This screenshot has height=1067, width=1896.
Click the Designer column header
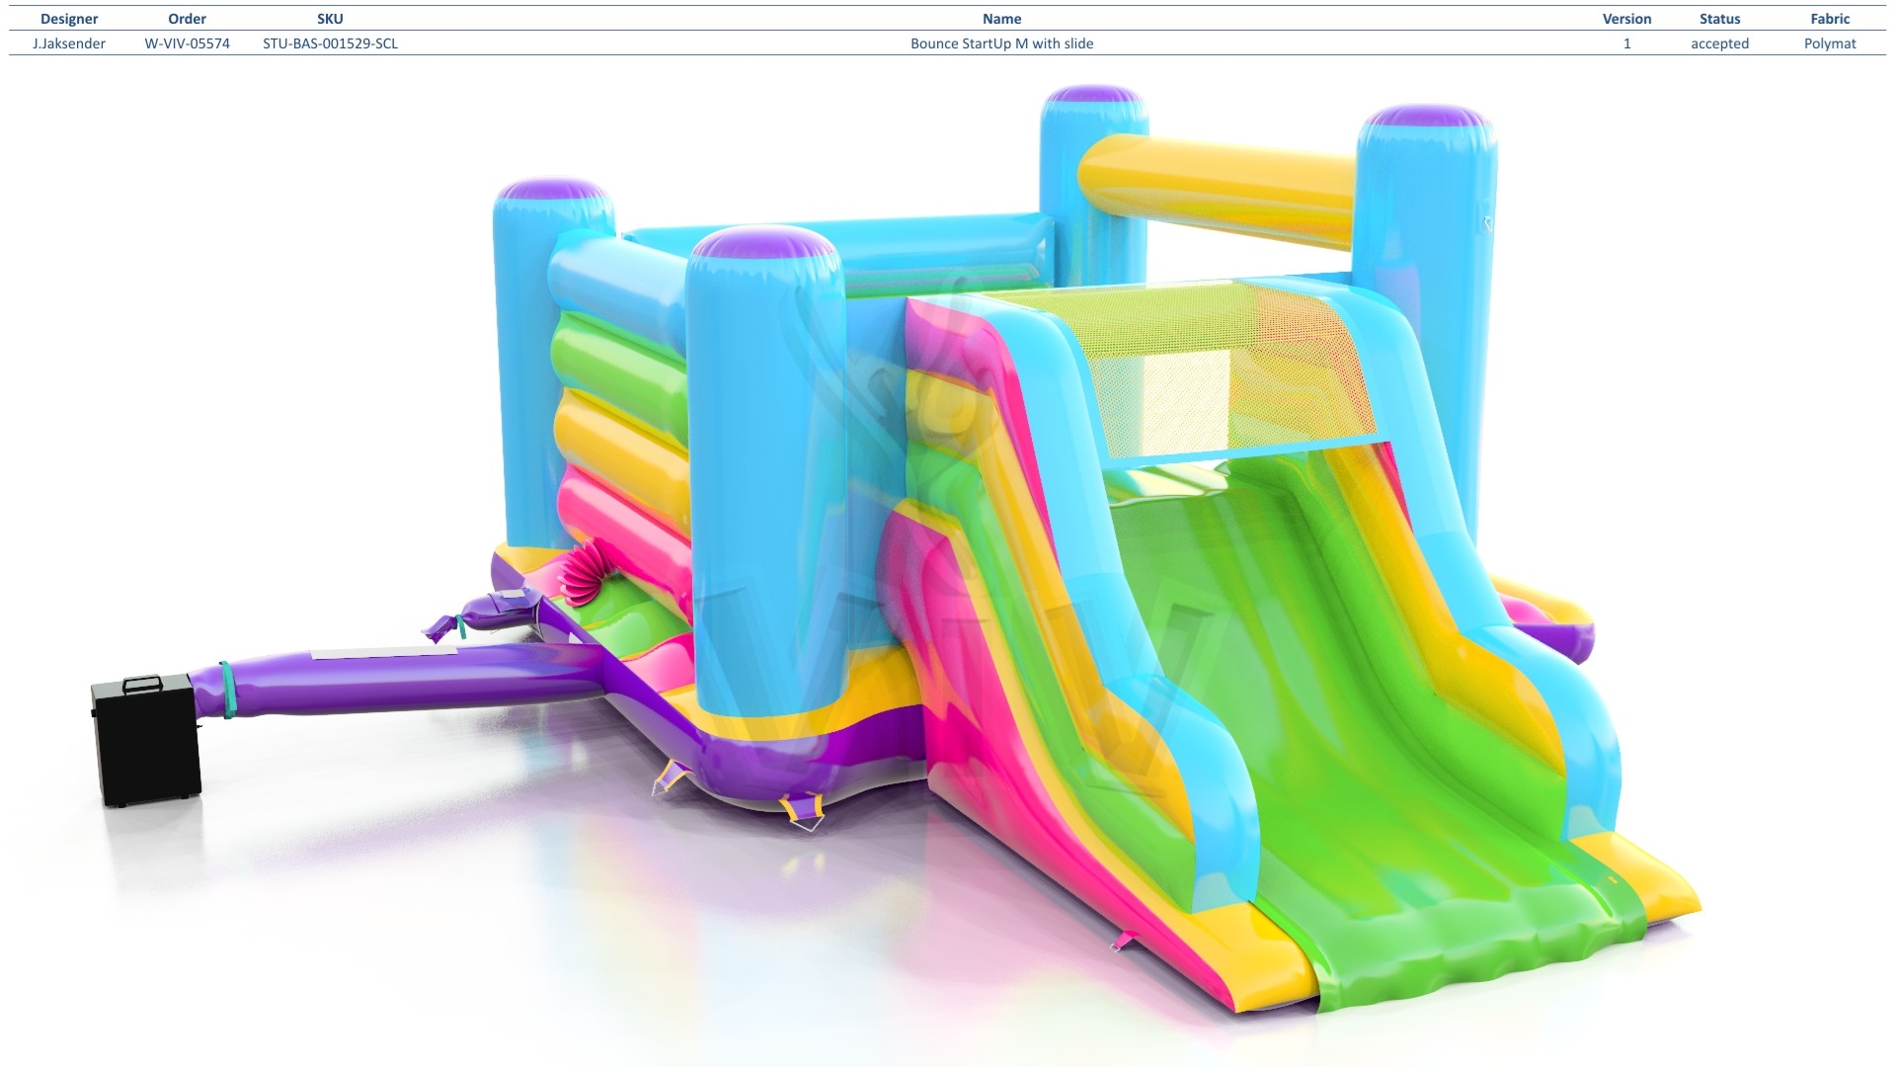(69, 19)
